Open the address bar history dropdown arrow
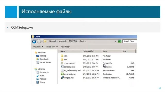 pyautogui.click(x=115, y=41)
